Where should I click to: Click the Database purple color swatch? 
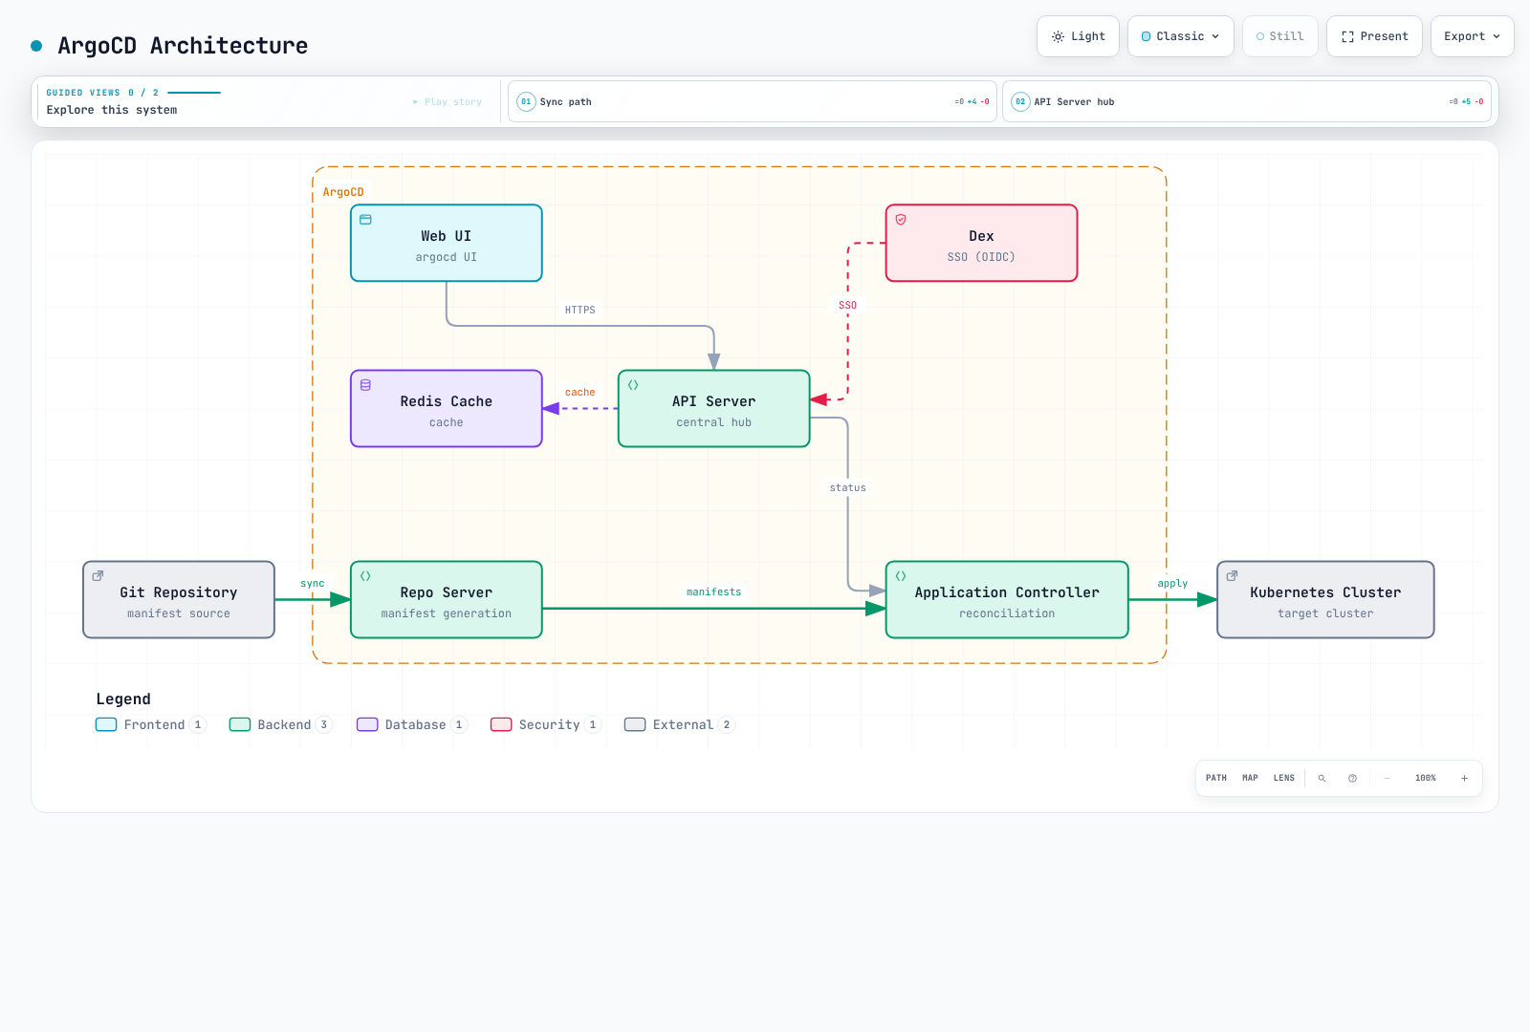(x=367, y=724)
